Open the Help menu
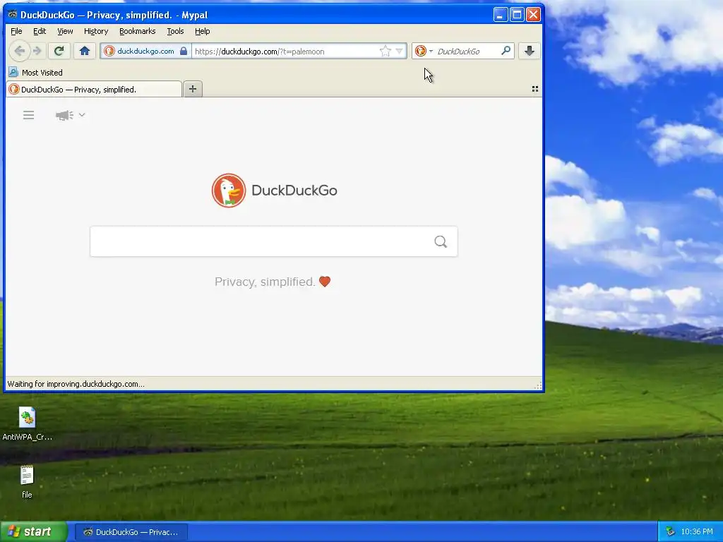This screenshot has height=542, width=723. [203, 31]
